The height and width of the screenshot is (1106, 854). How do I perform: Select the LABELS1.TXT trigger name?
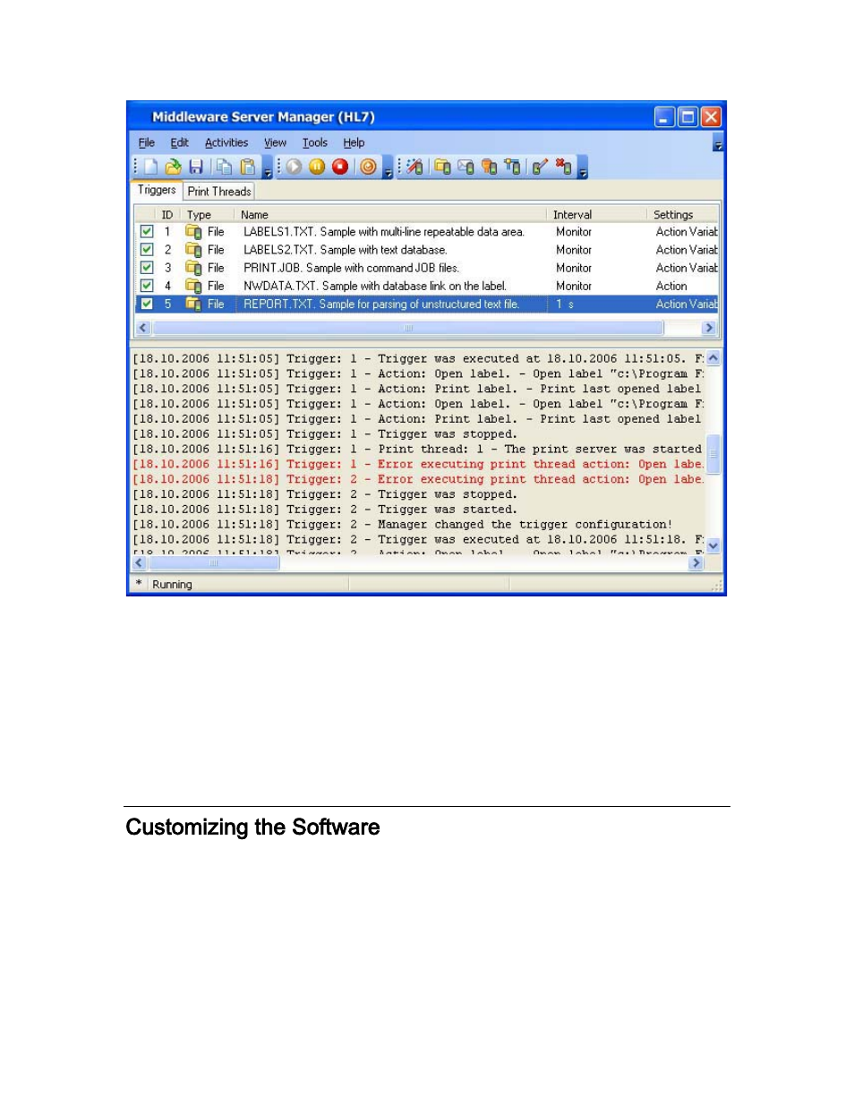click(x=383, y=232)
